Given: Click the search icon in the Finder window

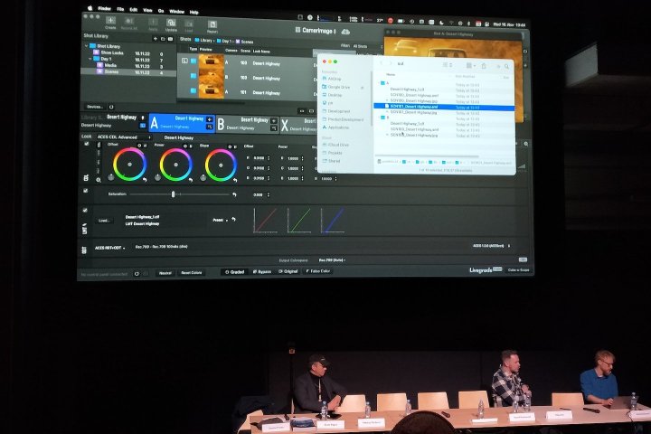Looking at the screenshot, I should [506, 66].
